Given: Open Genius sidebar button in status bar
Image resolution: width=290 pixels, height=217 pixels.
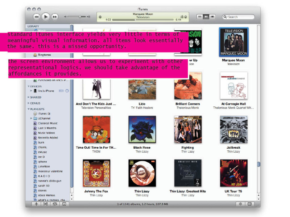Looking at the screenshot, I should (240, 204).
